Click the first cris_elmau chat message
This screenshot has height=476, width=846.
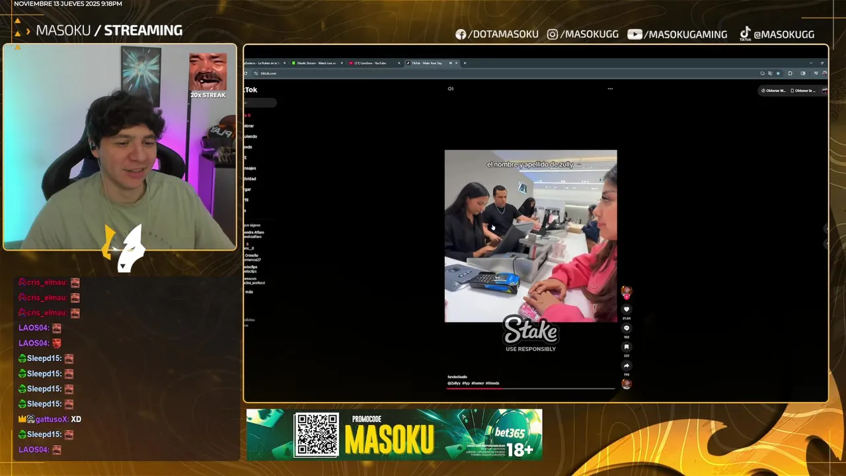(49, 282)
